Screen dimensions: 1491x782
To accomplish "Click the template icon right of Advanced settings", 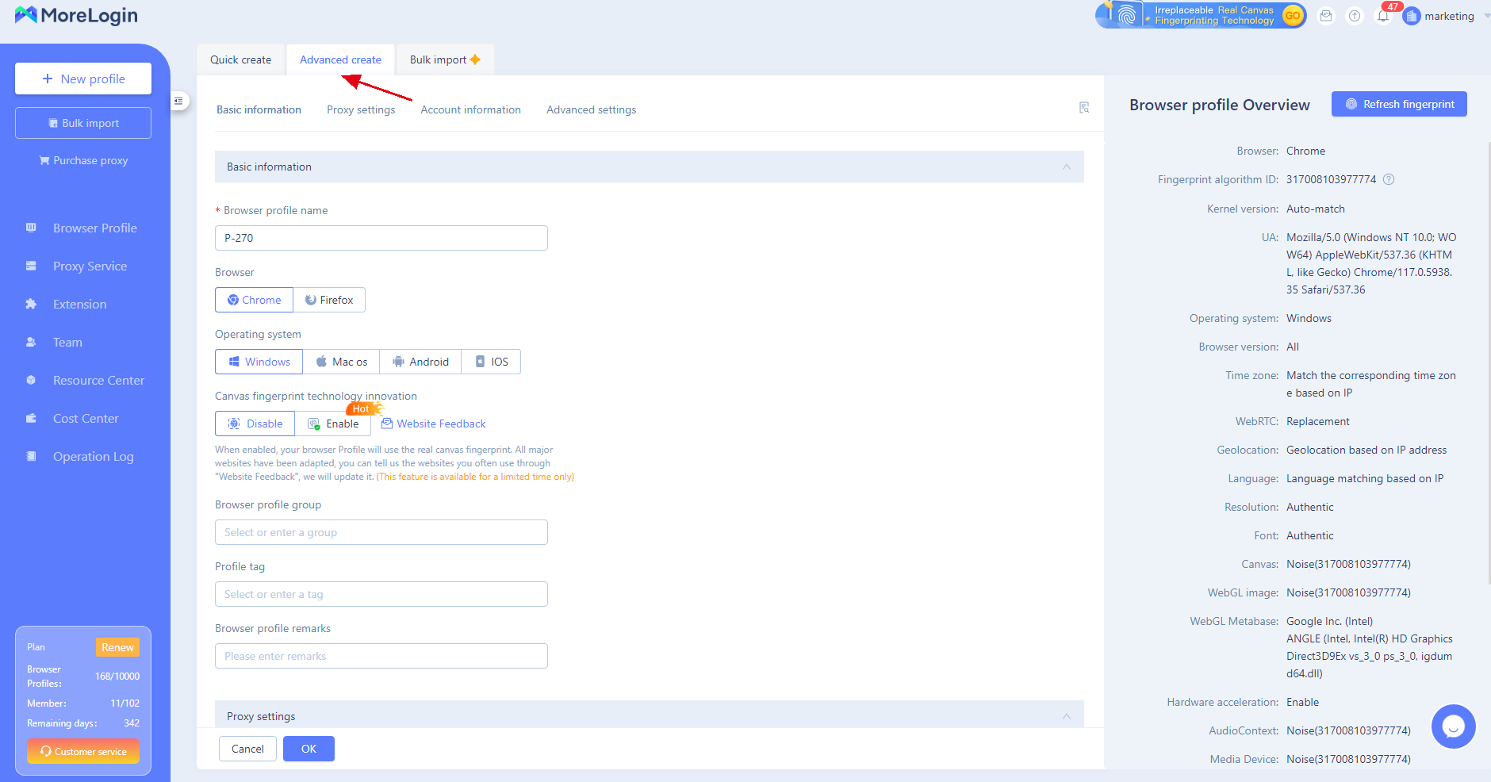I will click(x=1084, y=108).
